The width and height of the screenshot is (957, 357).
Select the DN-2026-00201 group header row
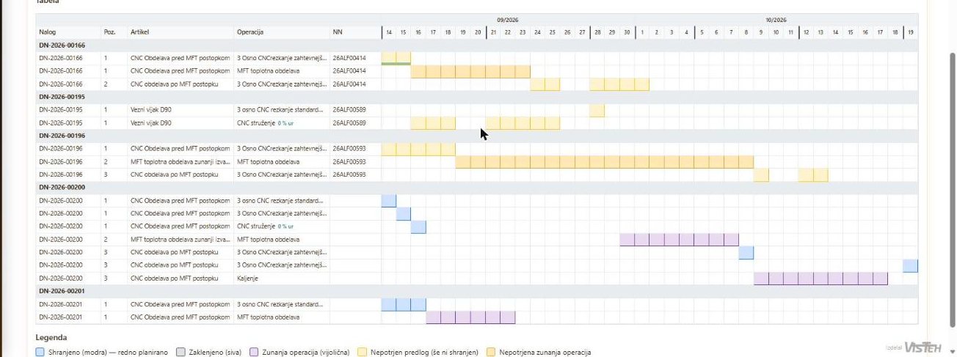[477, 291]
